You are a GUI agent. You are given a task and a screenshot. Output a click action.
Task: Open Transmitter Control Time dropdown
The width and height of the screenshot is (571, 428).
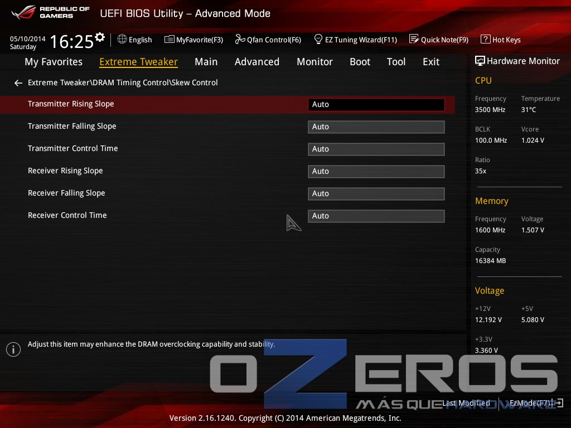pos(376,149)
